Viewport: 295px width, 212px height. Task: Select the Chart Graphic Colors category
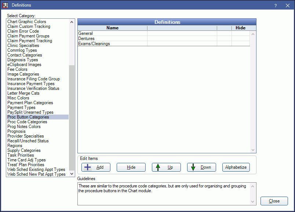point(26,21)
